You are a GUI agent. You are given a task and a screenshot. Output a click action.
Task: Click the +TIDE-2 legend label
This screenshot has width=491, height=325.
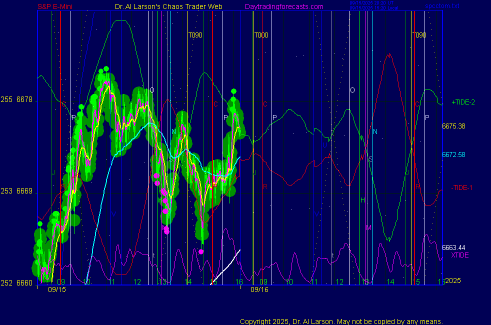(x=463, y=102)
